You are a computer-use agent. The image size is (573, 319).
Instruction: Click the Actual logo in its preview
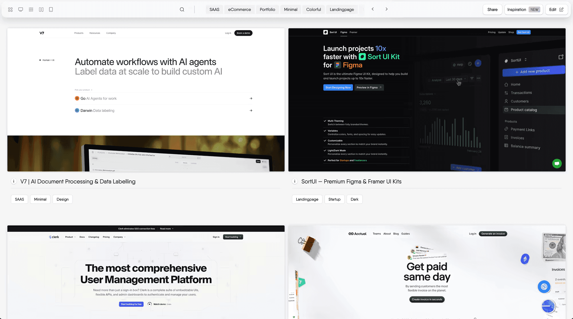point(357,234)
